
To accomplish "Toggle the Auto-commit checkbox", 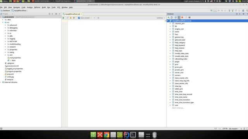I will tap(79, 18).
